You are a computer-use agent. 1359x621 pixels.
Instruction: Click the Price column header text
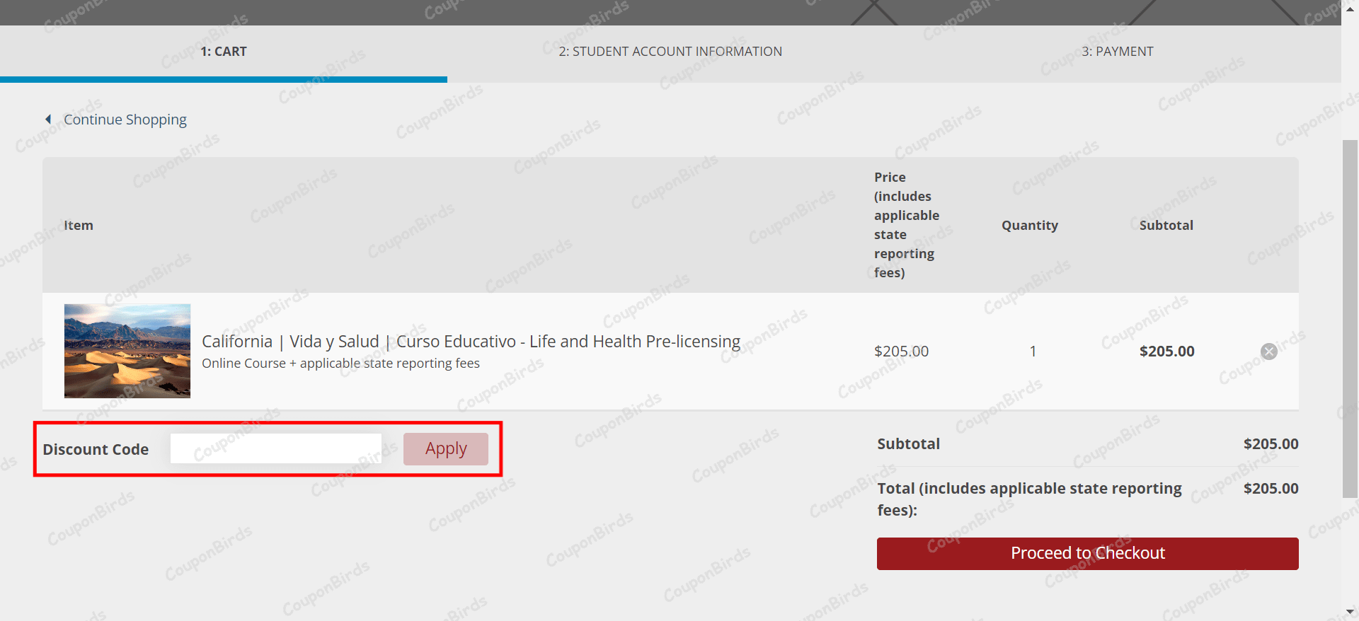pyautogui.click(x=907, y=225)
